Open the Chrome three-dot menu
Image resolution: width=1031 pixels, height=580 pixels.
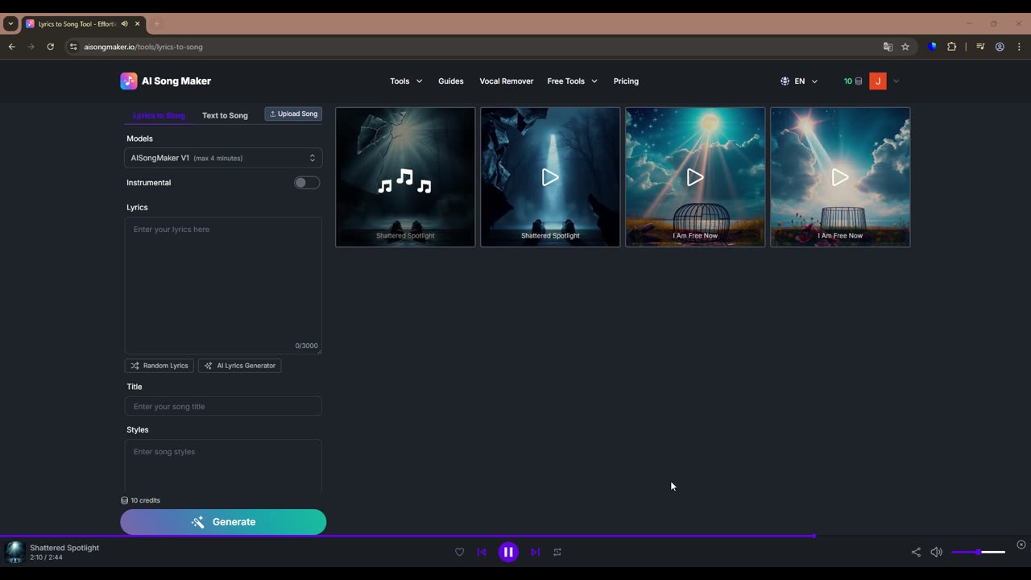pos(1019,47)
